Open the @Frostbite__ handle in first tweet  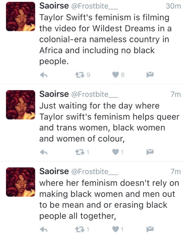click(94, 6)
